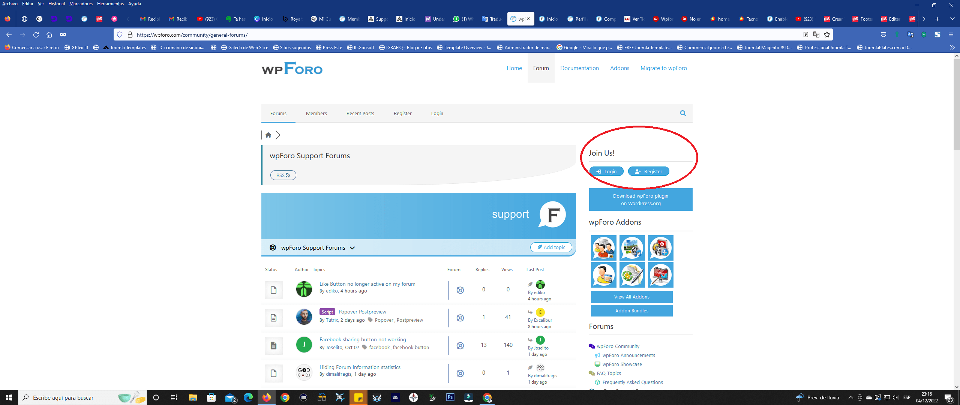Open the Pocket save icon
This screenshot has height=405, width=960.
pyautogui.click(x=883, y=34)
